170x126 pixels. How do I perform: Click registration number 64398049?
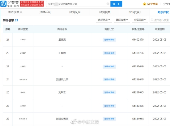click(138, 66)
